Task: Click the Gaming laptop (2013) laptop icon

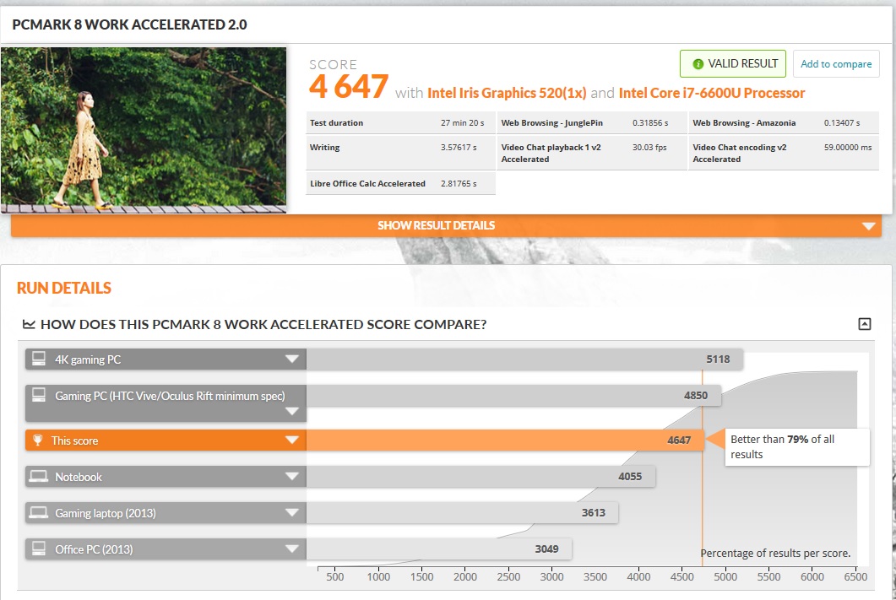Action: click(38, 512)
